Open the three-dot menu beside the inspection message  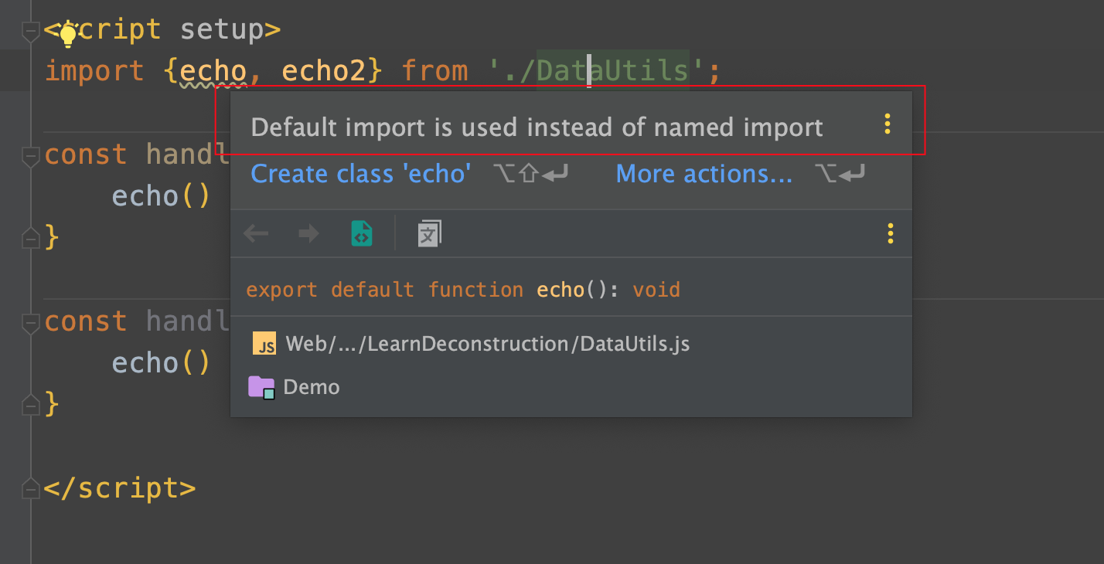pyautogui.click(x=888, y=124)
